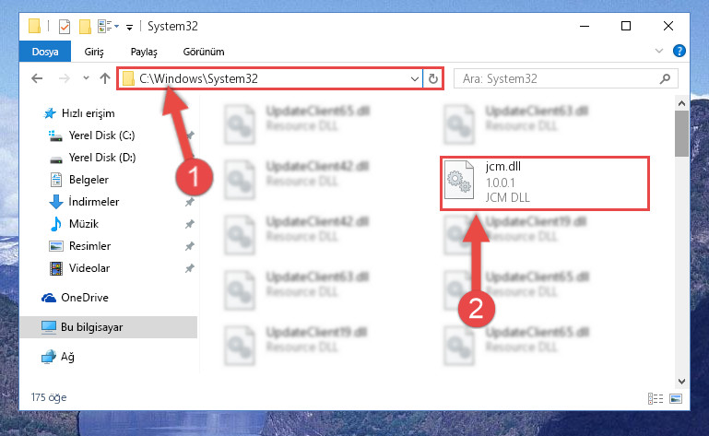Open the Customize Quick Access Toolbar dropdown
The width and height of the screenshot is (709, 436).
point(129,28)
